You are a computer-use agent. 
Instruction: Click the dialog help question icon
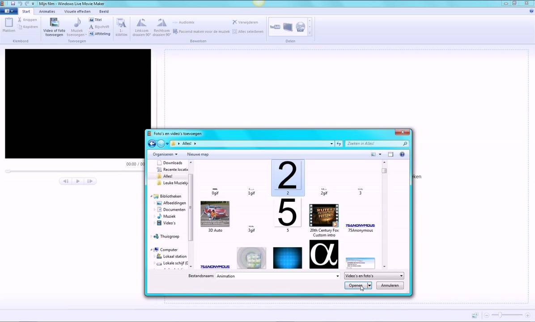[x=402, y=155]
